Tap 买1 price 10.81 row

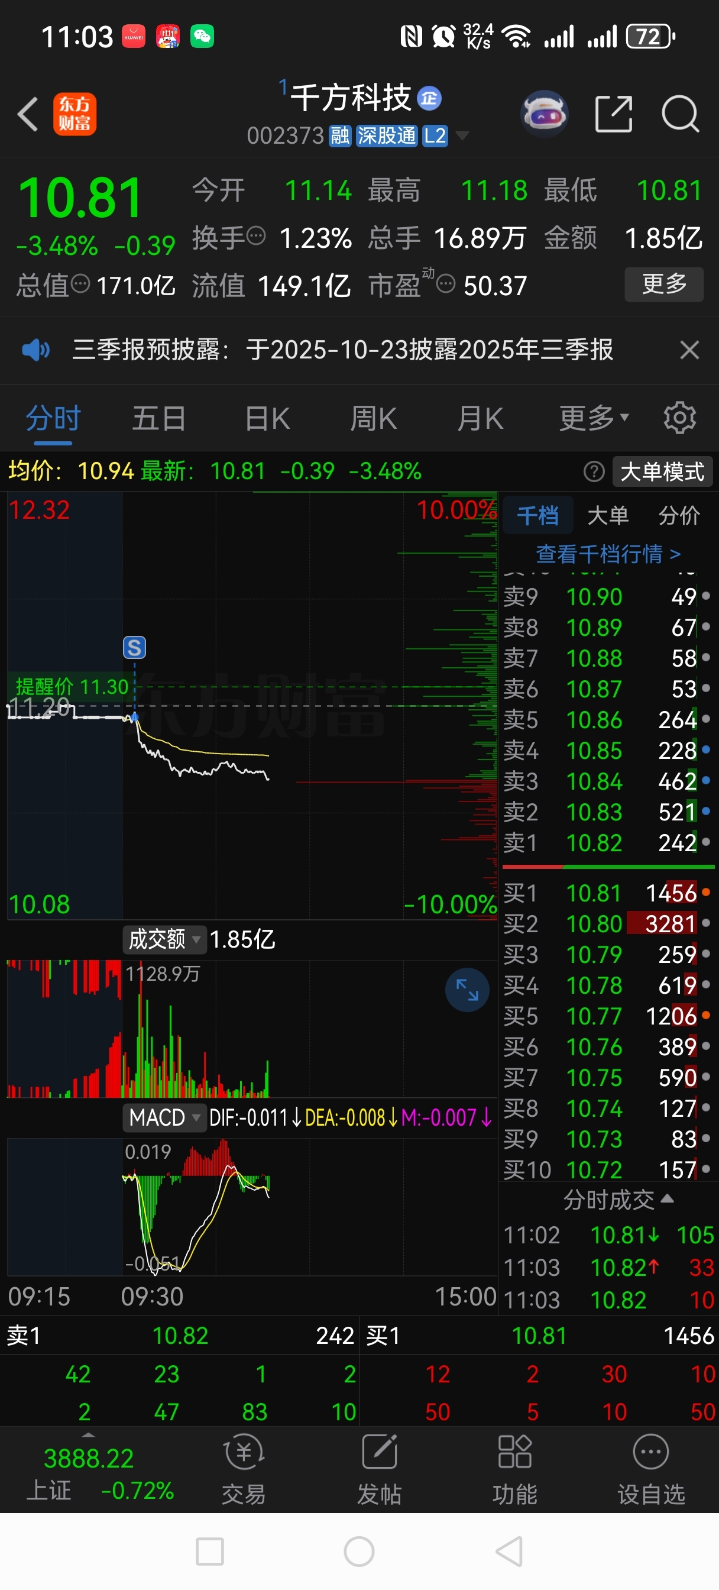pyautogui.click(x=607, y=893)
